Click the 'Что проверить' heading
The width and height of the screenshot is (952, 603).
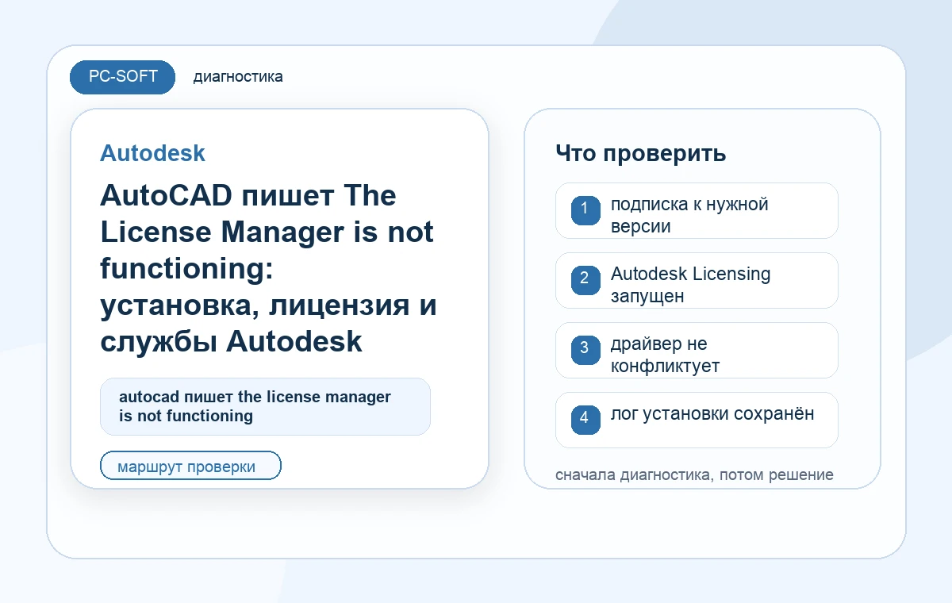[x=641, y=153]
